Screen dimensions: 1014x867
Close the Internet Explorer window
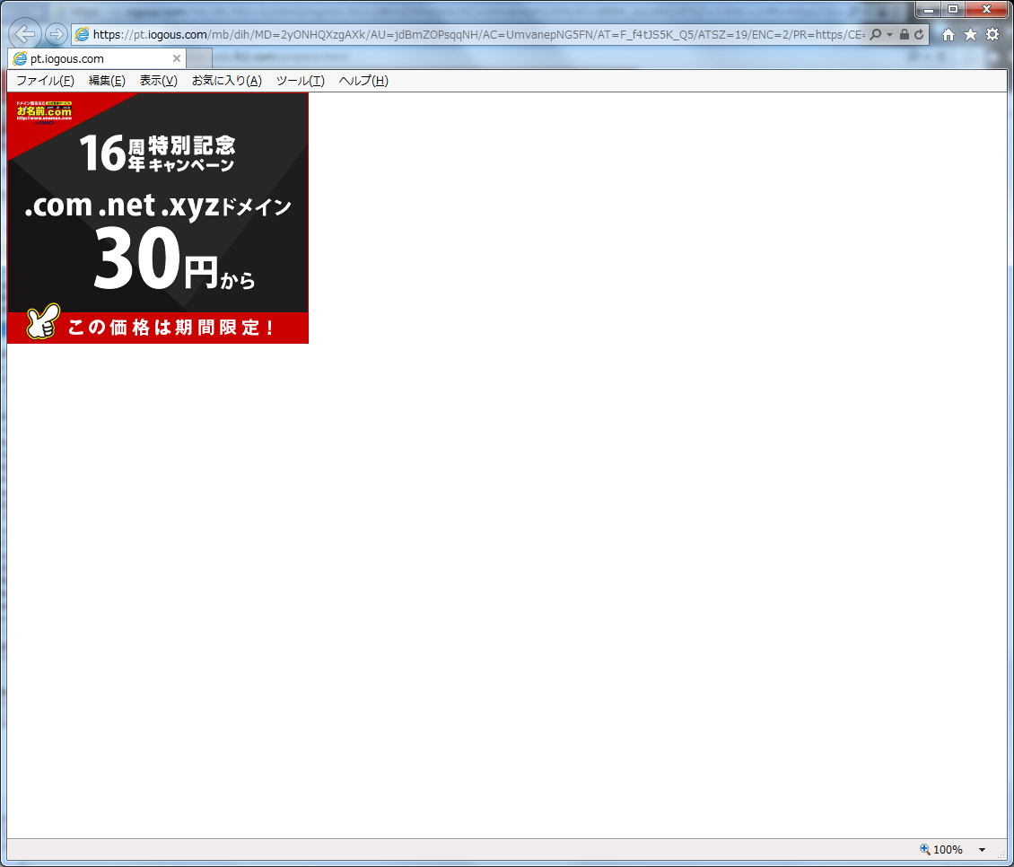pos(986,10)
